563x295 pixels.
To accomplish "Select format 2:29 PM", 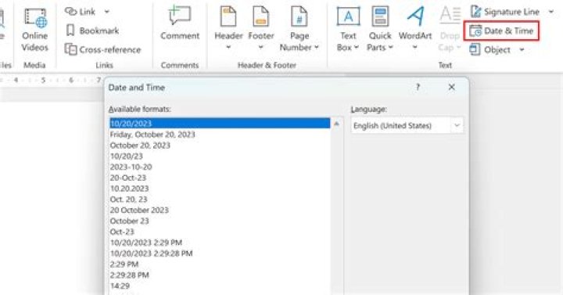I will 220,264.
